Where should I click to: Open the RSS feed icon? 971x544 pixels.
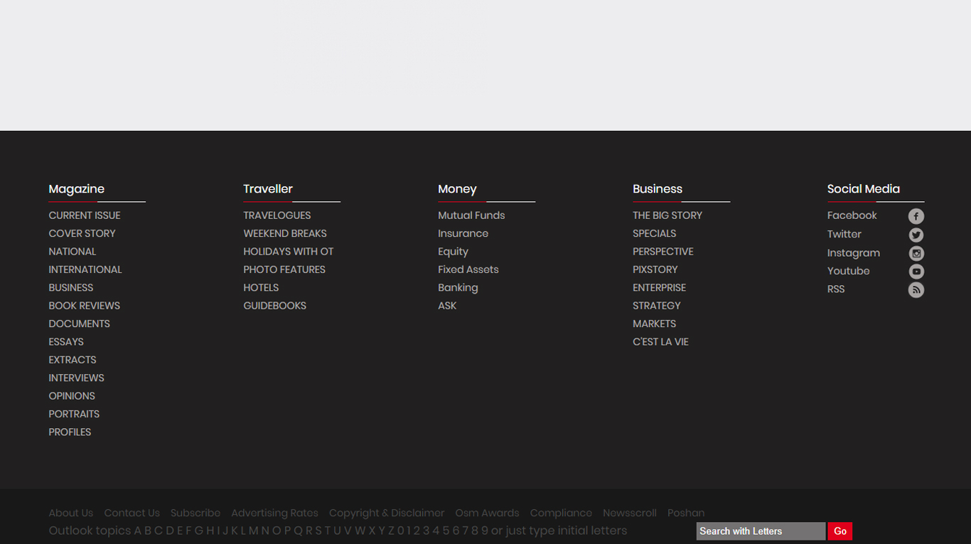pyautogui.click(x=916, y=289)
